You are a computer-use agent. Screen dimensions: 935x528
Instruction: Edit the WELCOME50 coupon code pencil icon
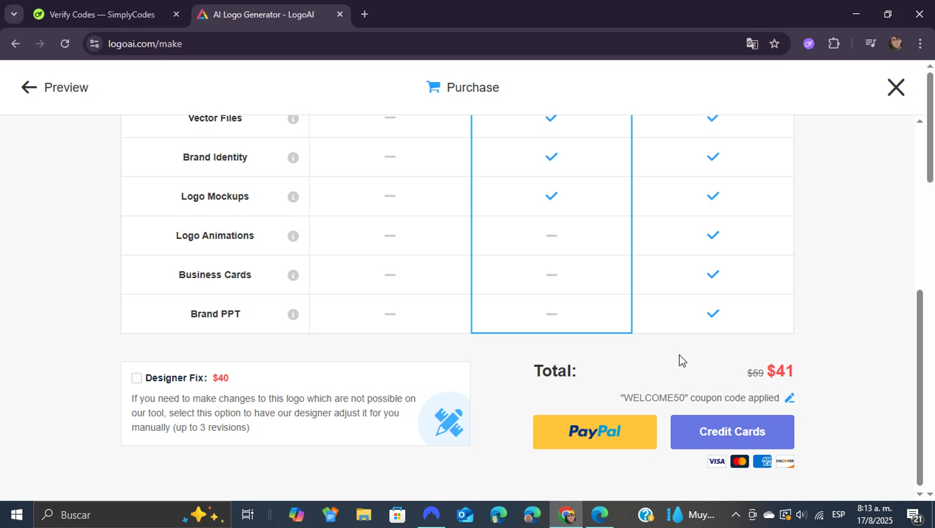789,398
